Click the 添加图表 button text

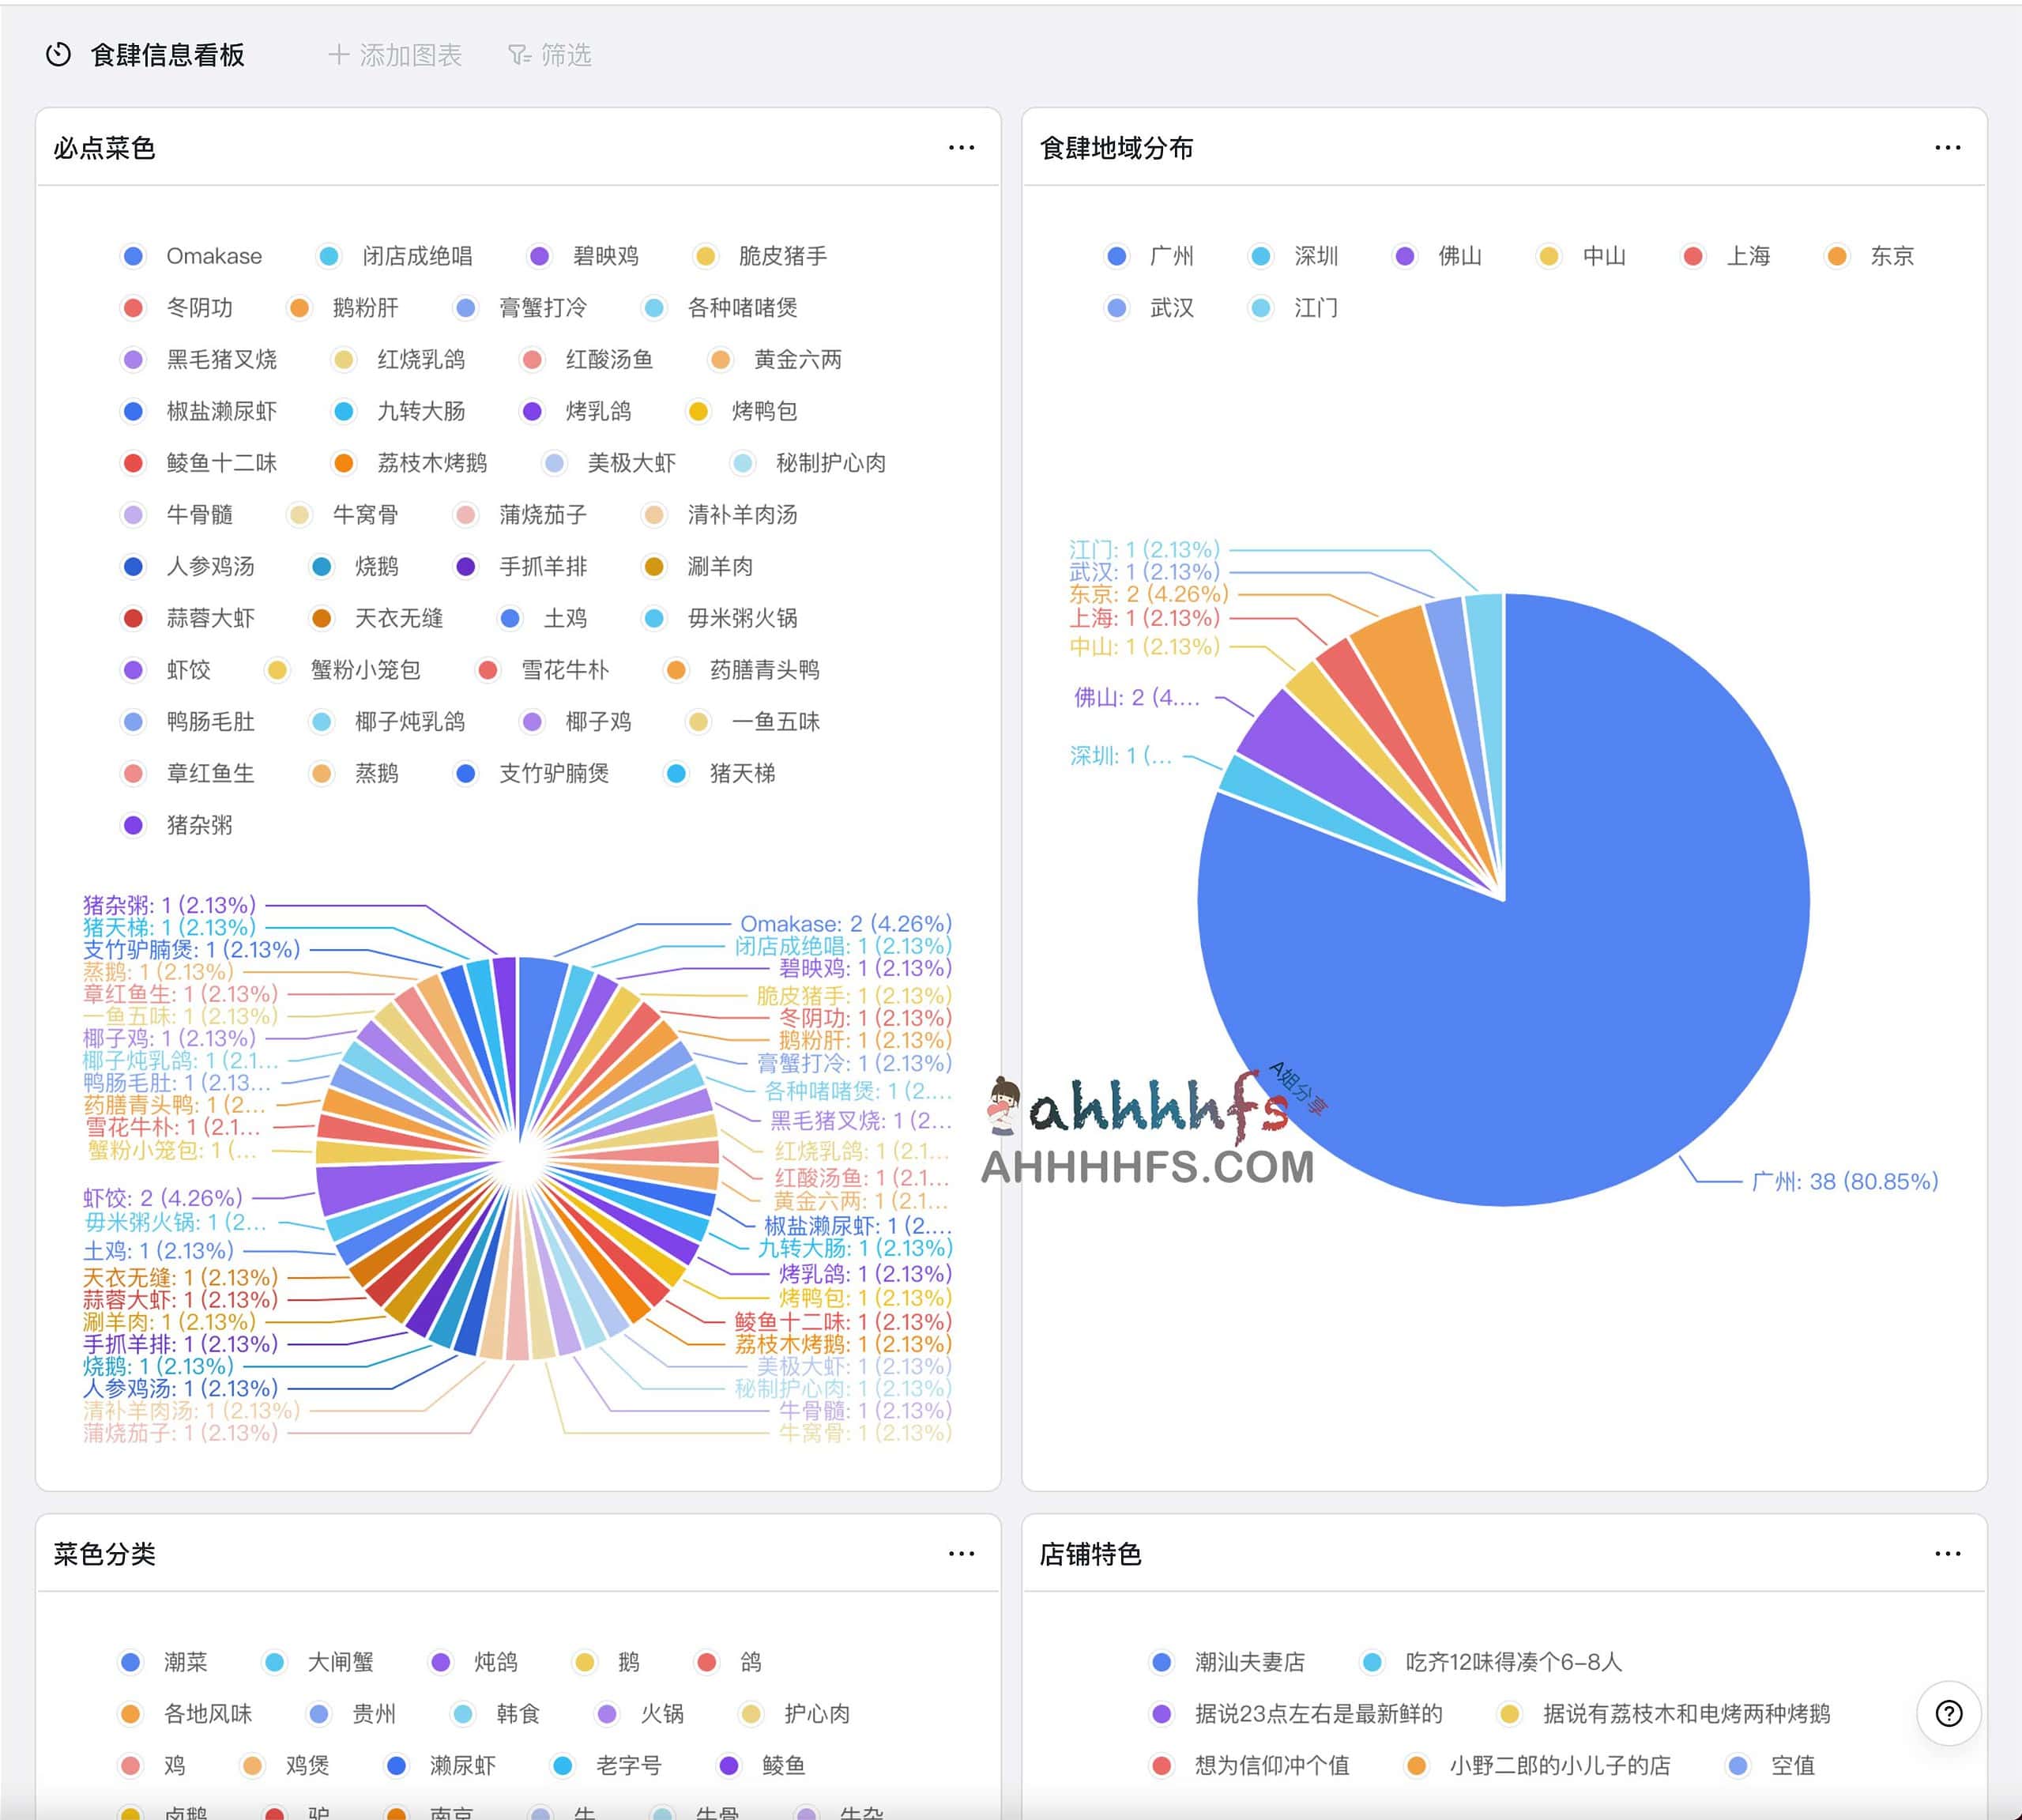point(410,55)
